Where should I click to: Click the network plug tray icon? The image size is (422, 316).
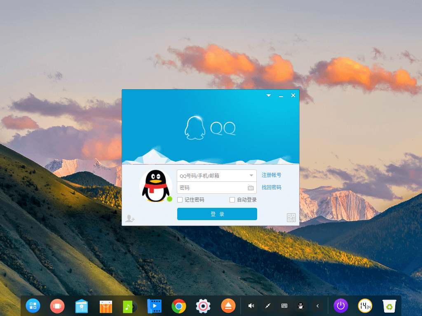point(268,306)
